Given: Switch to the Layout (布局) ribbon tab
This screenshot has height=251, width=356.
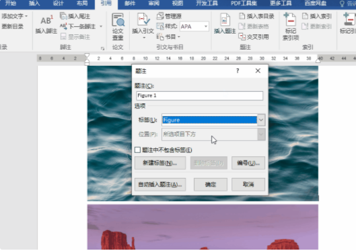Looking at the screenshot, I should click(x=82, y=3).
